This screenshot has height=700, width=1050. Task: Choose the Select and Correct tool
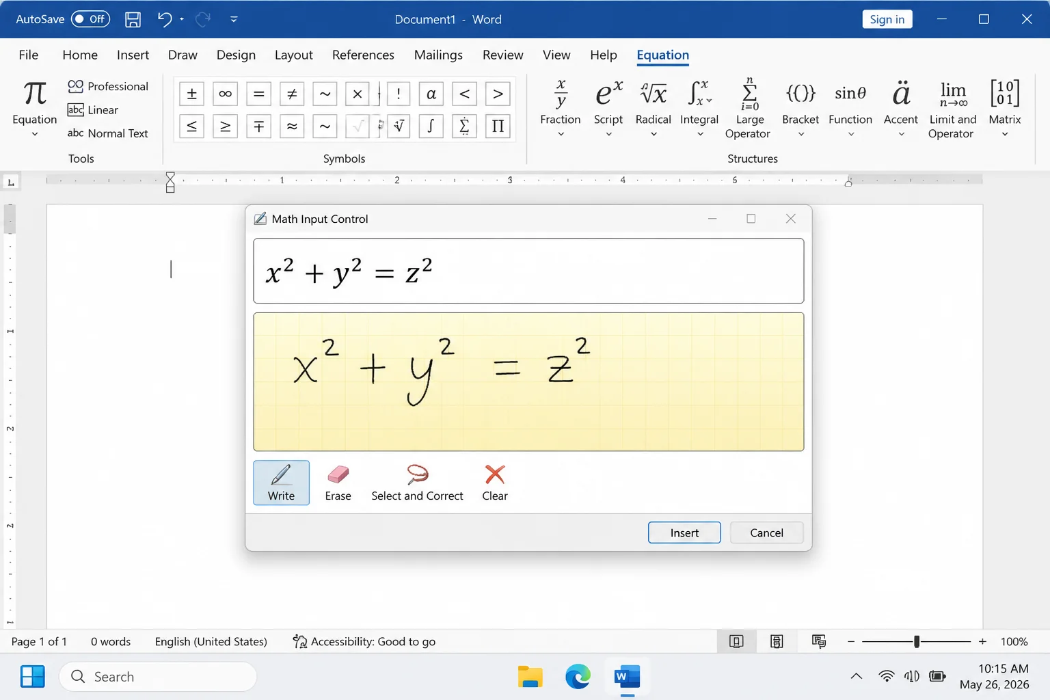click(x=417, y=483)
